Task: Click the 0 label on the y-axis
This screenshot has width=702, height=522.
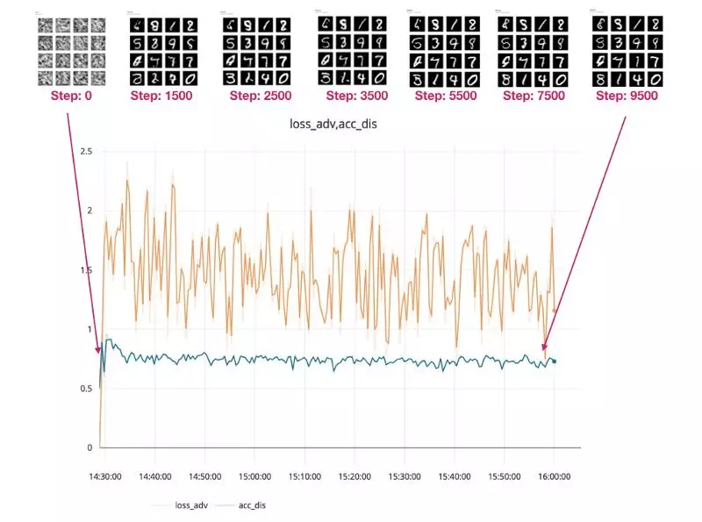Action: click(89, 447)
